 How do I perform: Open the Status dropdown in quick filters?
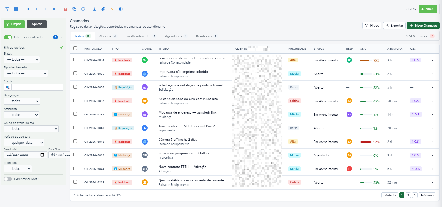click(22, 59)
